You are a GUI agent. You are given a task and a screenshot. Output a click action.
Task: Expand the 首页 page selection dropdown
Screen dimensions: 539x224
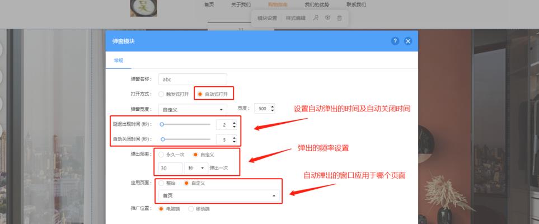click(219, 196)
